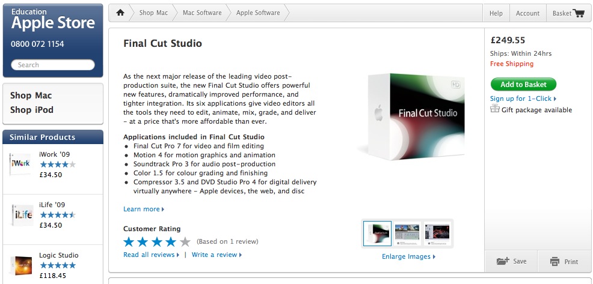Viewport: 593px width, 284px height.
Task: Open Enlarge Images link
Action: tap(408, 256)
